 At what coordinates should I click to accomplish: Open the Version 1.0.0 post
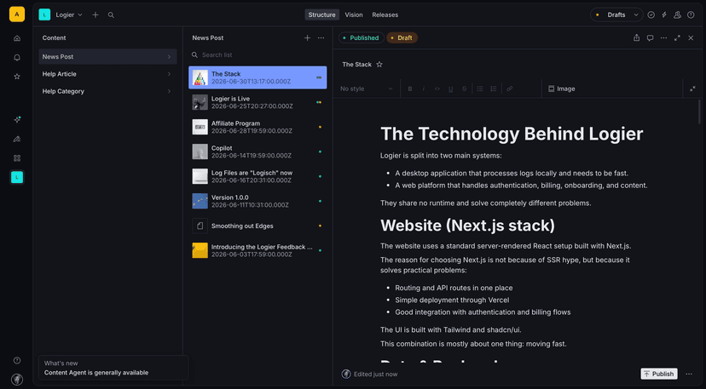pos(258,201)
